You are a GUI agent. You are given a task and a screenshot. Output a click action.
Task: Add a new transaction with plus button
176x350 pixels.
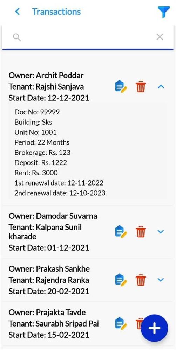(154, 328)
